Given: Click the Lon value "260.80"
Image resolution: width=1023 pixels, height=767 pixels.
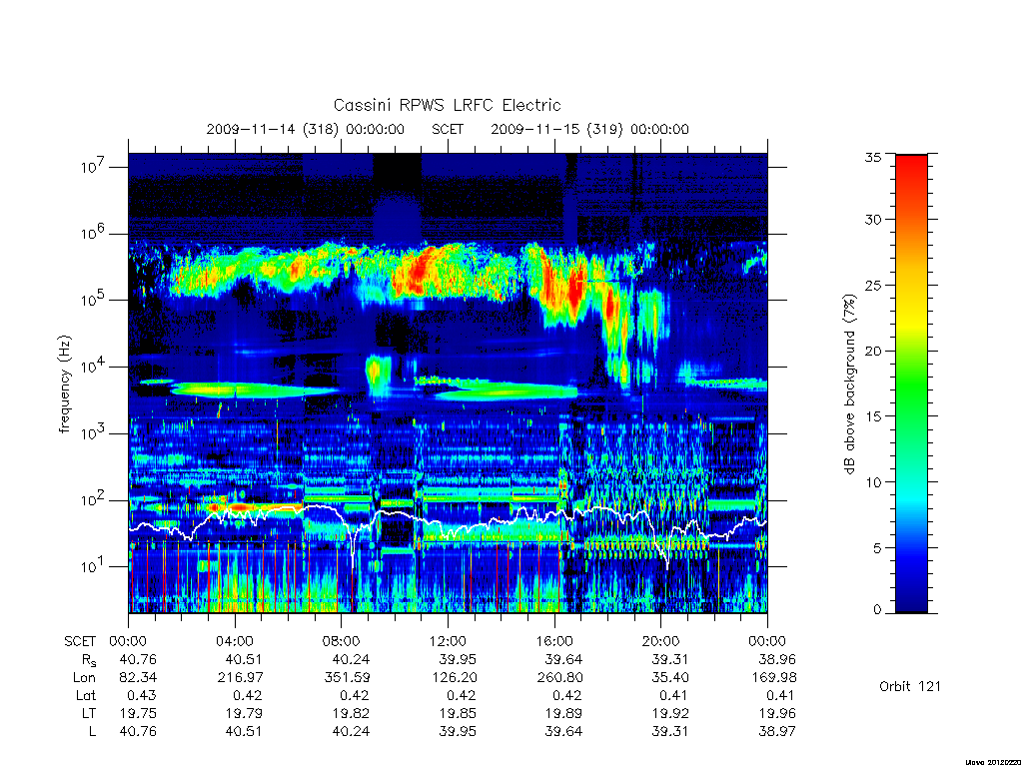Looking at the screenshot, I should [x=560, y=678].
